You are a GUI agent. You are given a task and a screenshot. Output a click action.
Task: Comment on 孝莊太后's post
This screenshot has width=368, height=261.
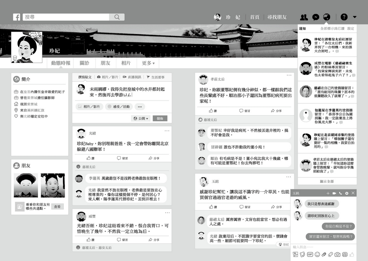(x=245, y=111)
